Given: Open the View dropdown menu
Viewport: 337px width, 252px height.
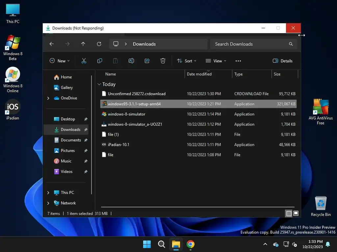Looking at the screenshot, I should [216, 61].
